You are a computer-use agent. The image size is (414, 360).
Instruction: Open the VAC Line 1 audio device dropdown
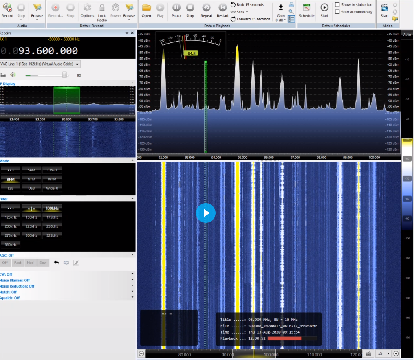pyautogui.click(x=77, y=64)
